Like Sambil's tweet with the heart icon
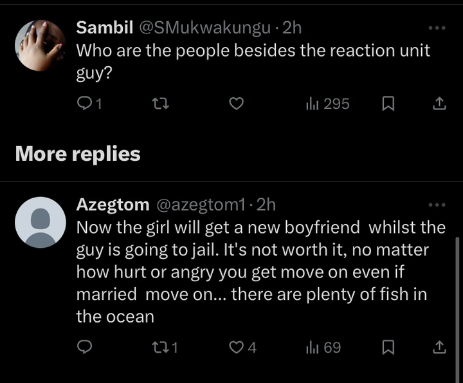Viewport: 463px width, 383px height. [237, 104]
